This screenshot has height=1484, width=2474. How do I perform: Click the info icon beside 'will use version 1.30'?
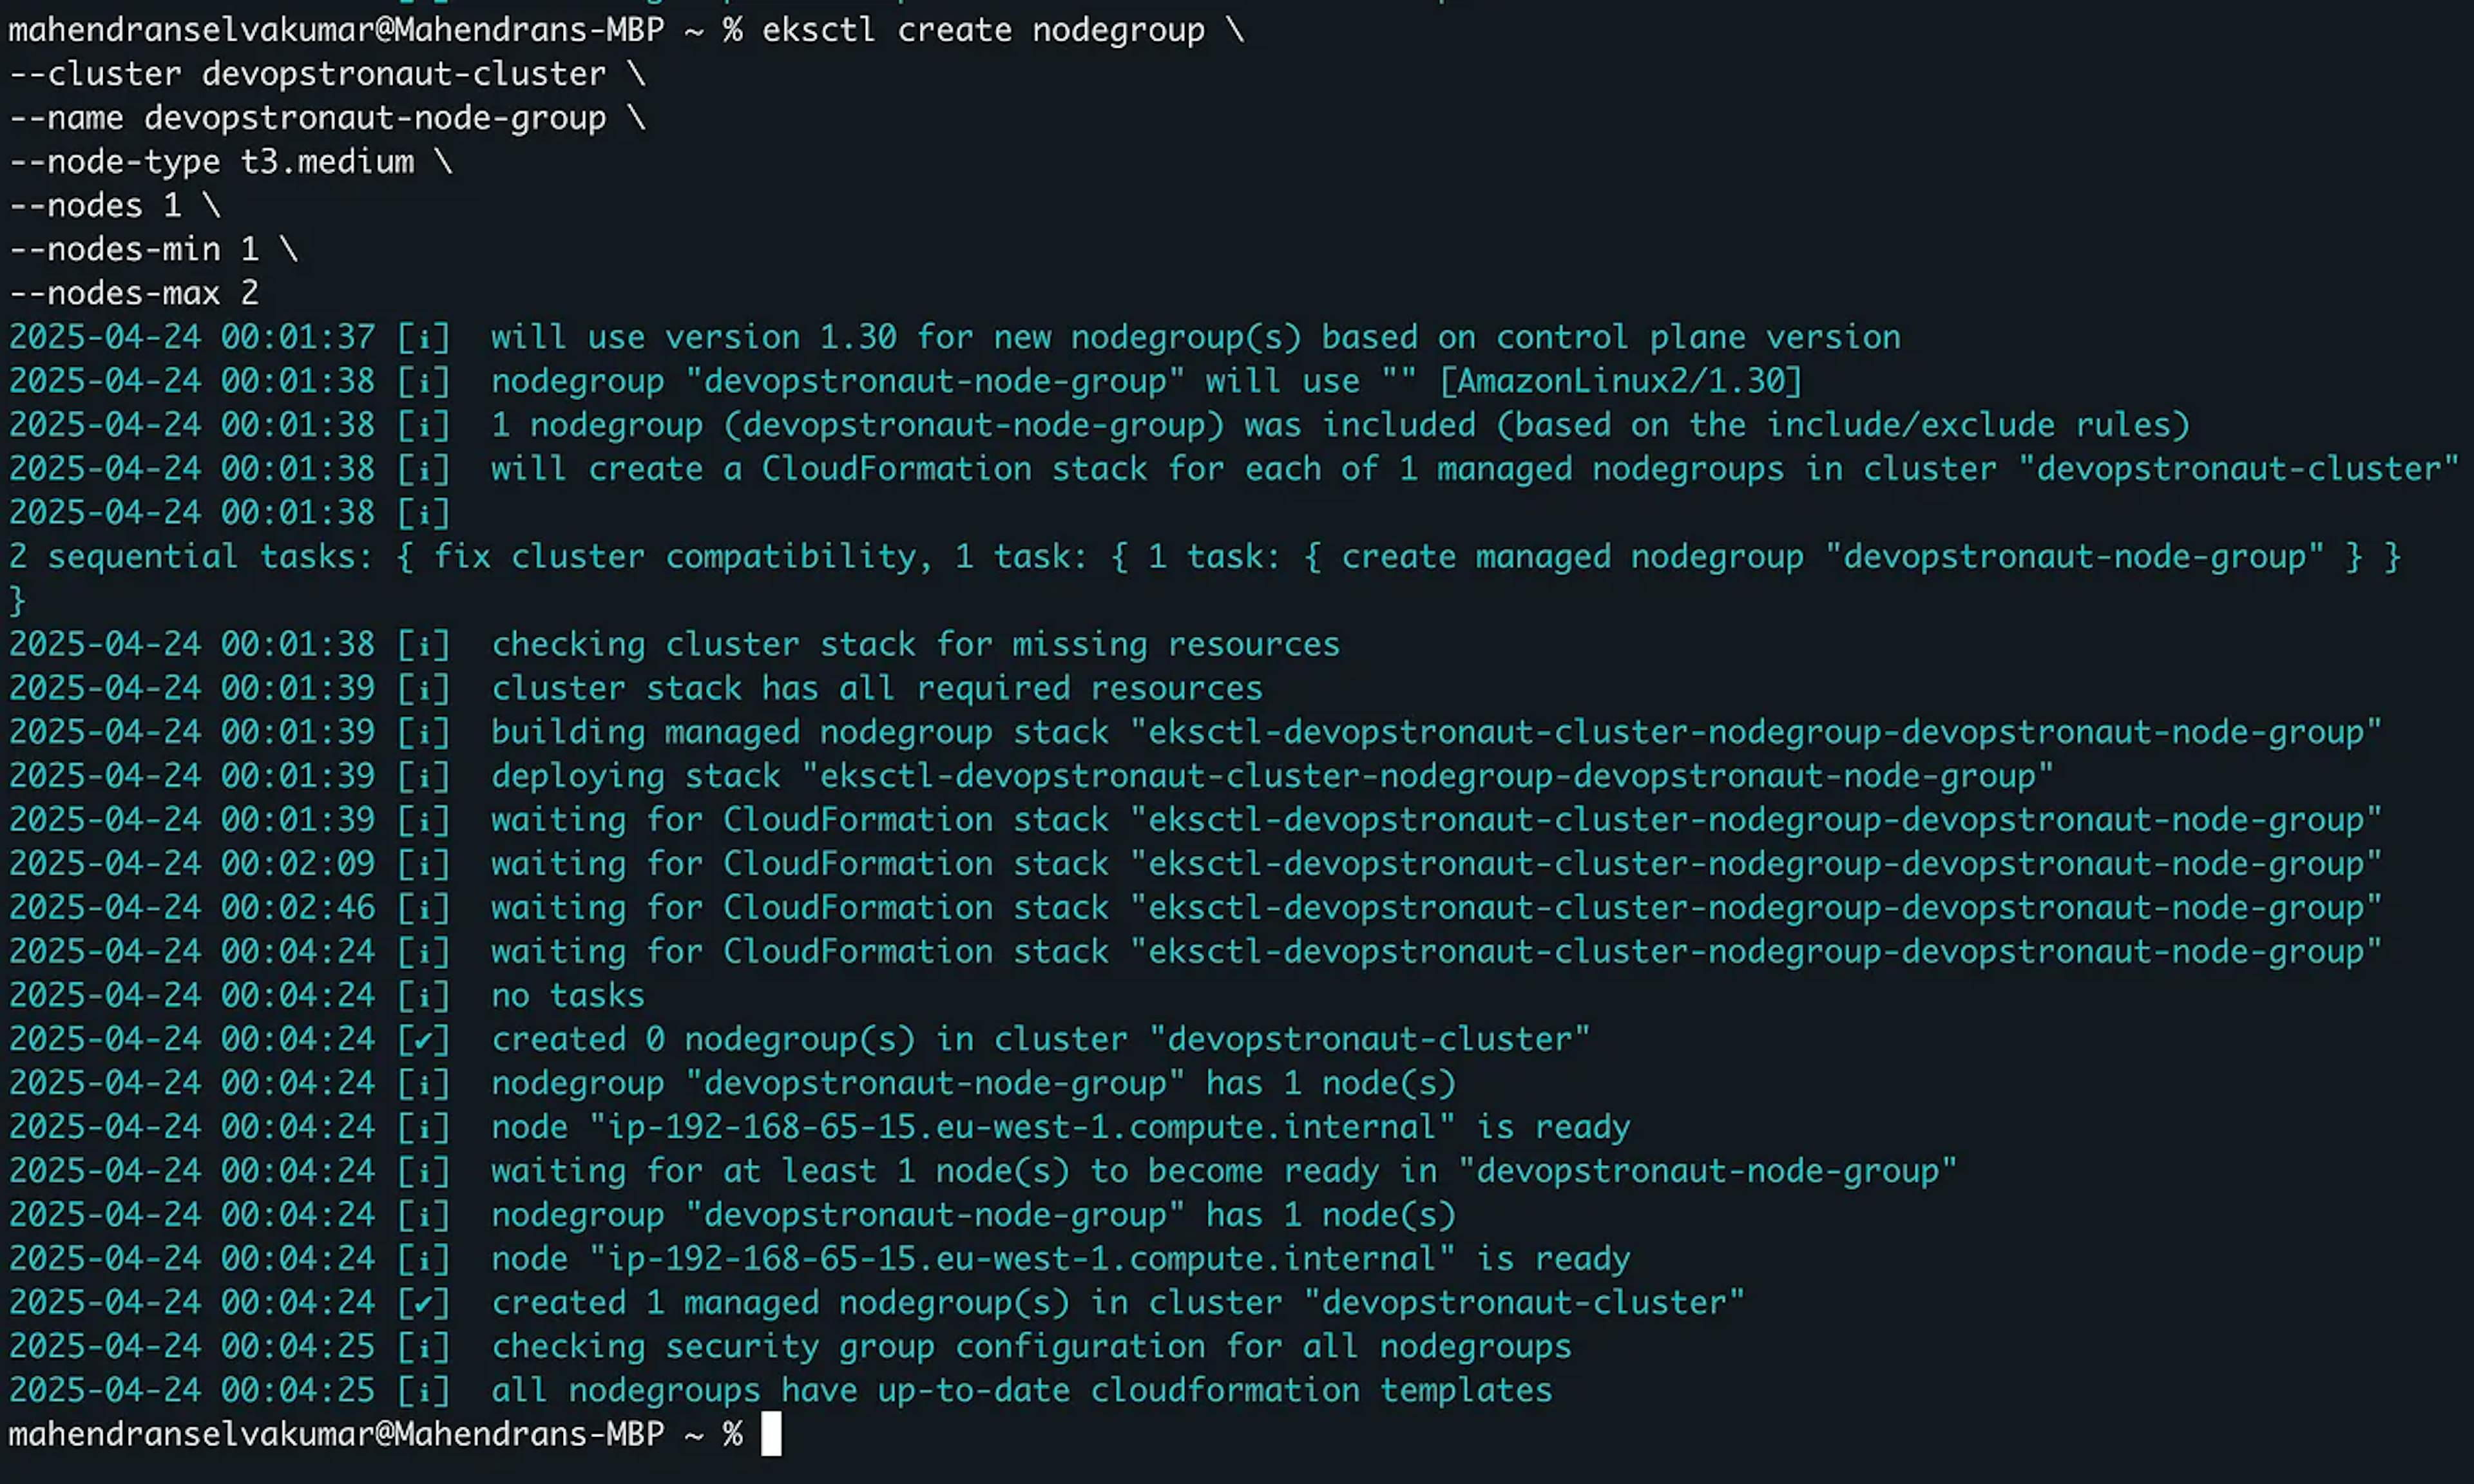423,337
